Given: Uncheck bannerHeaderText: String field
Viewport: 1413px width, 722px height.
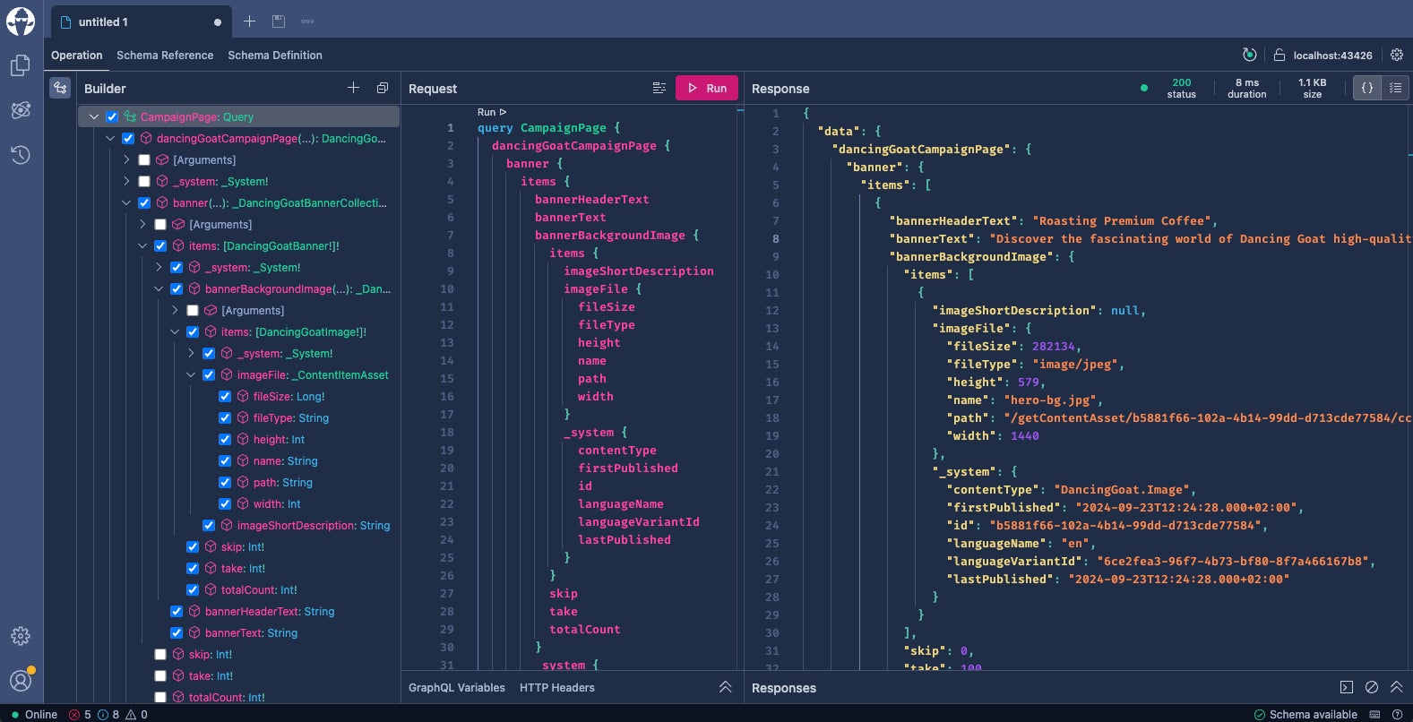Looking at the screenshot, I should (177, 611).
